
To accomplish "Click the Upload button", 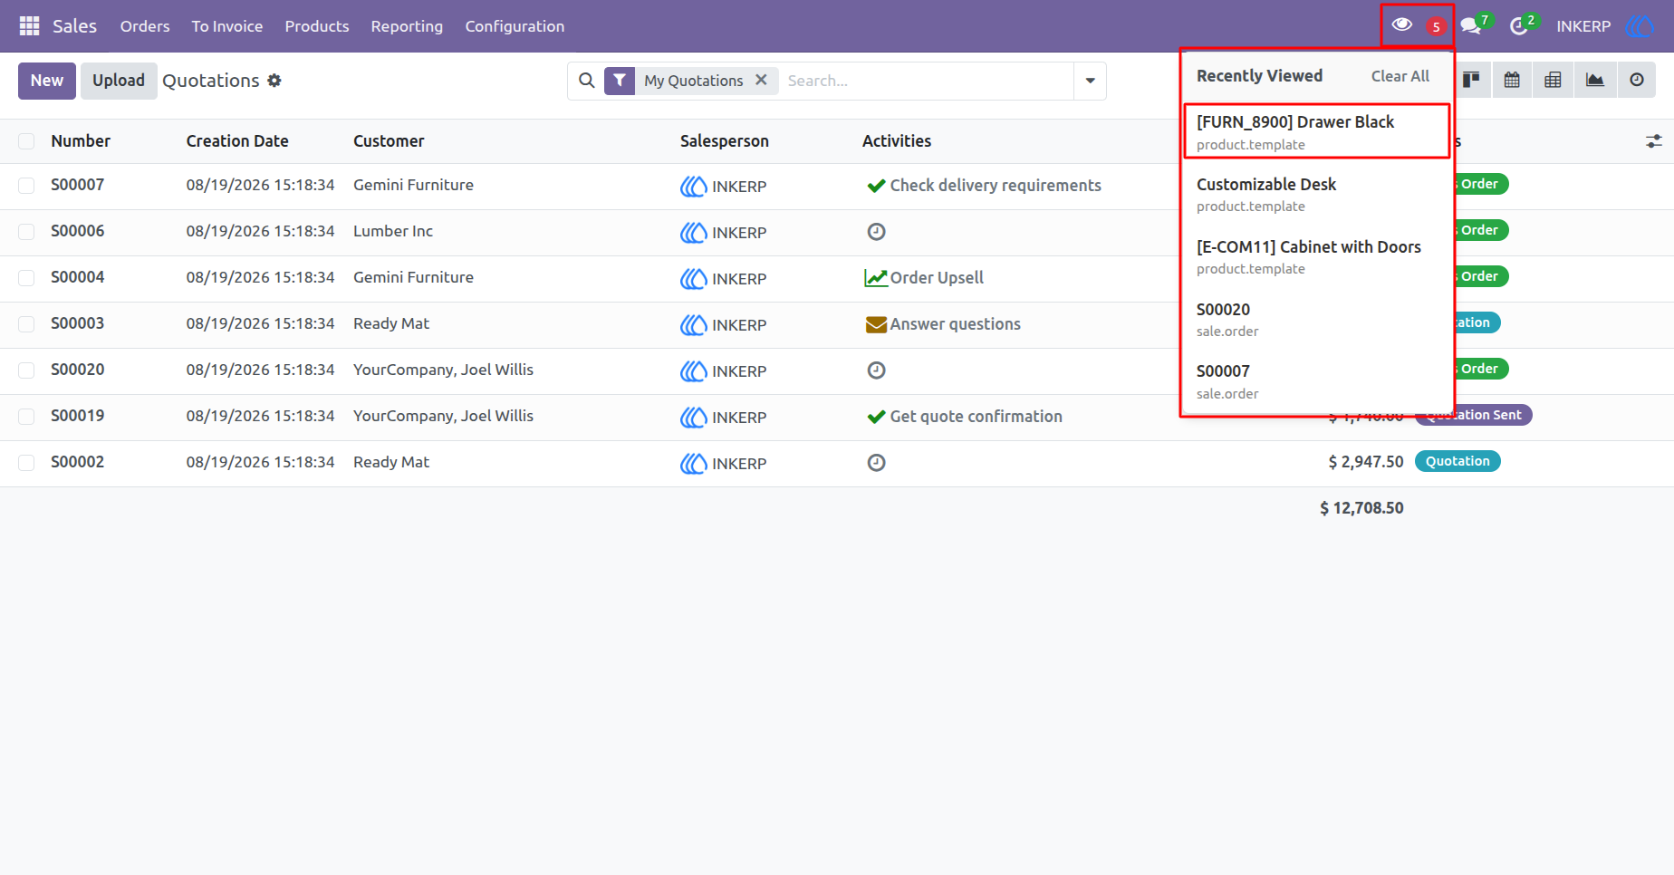I will [x=119, y=81].
